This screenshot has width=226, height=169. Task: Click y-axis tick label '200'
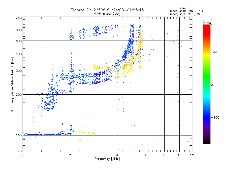click(19, 95)
